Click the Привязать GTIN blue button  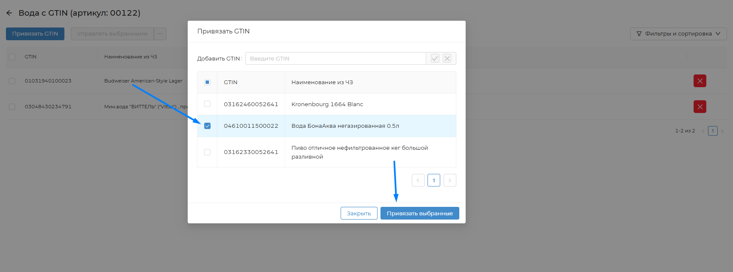35,34
